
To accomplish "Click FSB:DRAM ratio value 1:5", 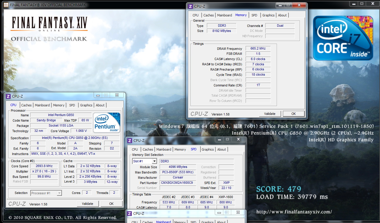I will [x=258, y=54].
